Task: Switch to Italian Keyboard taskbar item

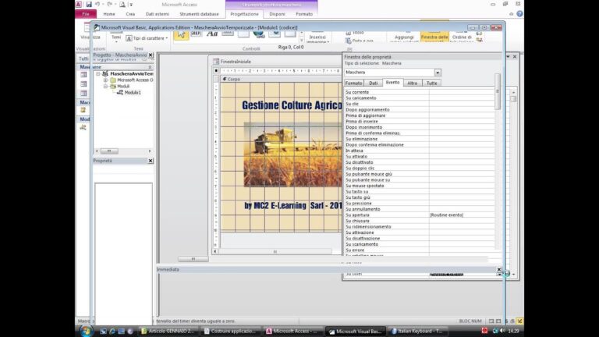Action: [416, 332]
